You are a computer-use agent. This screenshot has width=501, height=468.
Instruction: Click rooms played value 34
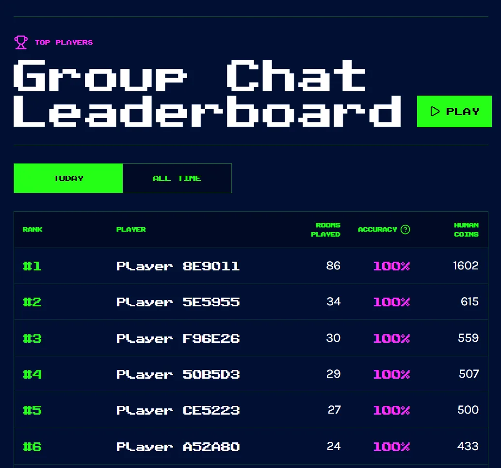point(334,301)
